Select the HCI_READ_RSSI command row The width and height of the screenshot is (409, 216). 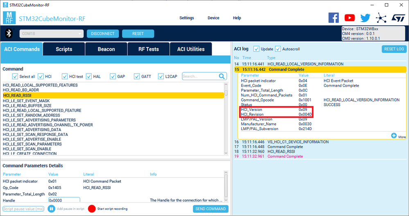click(x=113, y=95)
